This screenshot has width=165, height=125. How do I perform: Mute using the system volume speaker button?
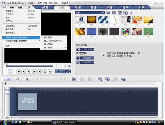[x=50, y=72]
